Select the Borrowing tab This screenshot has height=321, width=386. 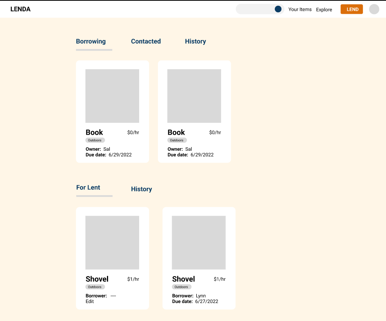point(91,41)
